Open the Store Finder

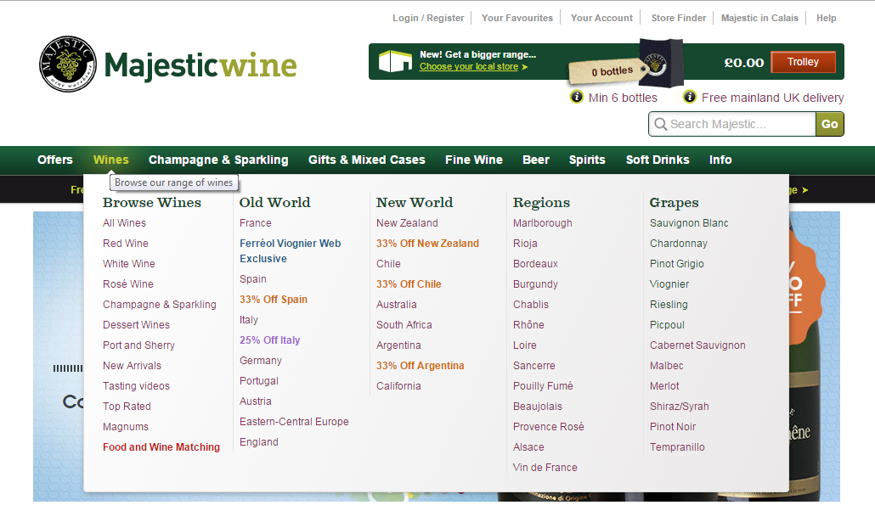pos(679,18)
